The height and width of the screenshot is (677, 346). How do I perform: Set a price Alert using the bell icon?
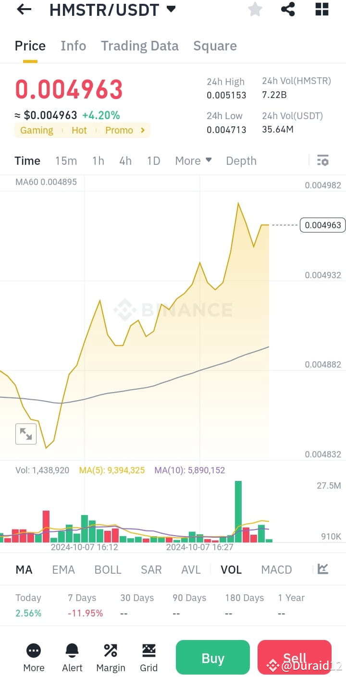point(72,657)
